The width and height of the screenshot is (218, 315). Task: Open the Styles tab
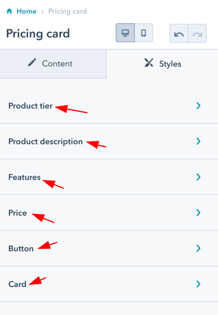(x=162, y=64)
